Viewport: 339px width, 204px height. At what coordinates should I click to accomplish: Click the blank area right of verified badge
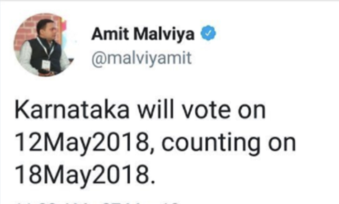[271, 33]
